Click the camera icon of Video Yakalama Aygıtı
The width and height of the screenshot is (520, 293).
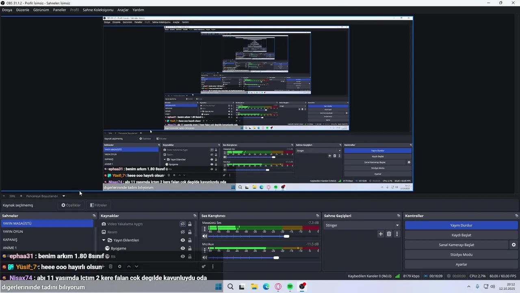(x=104, y=224)
